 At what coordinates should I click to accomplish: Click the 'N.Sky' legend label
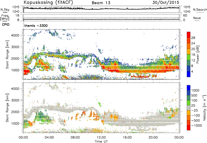[5, 10]
